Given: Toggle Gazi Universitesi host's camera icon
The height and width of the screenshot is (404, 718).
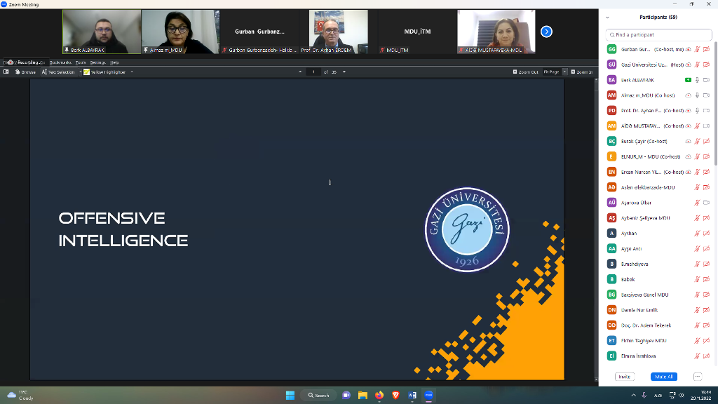Looking at the screenshot, I should coord(706,65).
